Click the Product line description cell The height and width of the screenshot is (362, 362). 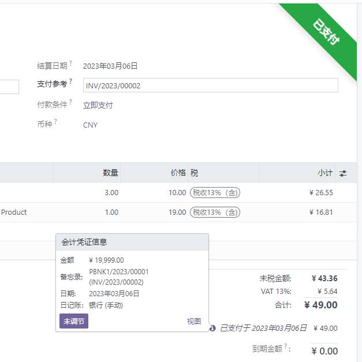click(x=14, y=212)
